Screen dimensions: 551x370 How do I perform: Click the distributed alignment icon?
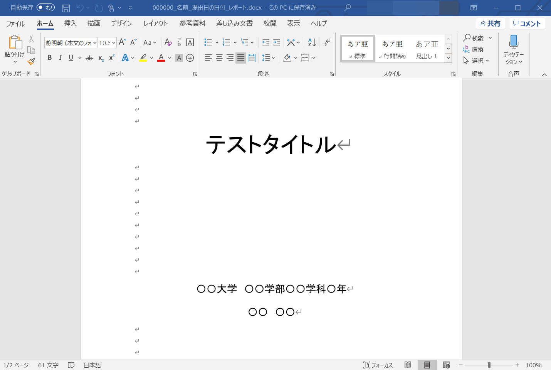(252, 58)
